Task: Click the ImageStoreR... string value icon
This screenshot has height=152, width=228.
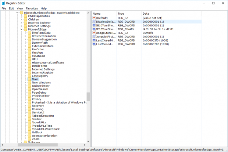Action: pos(94,33)
